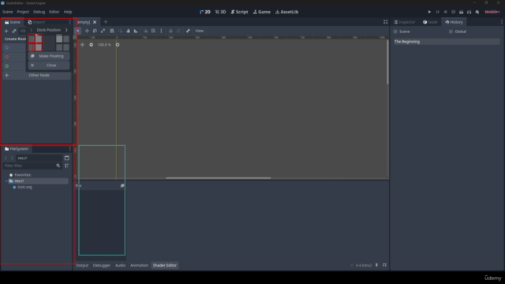The height and width of the screenshot is (284, 505).
Task: Run the current scene clapperboard icon
Action: click(x=461, y=12)
